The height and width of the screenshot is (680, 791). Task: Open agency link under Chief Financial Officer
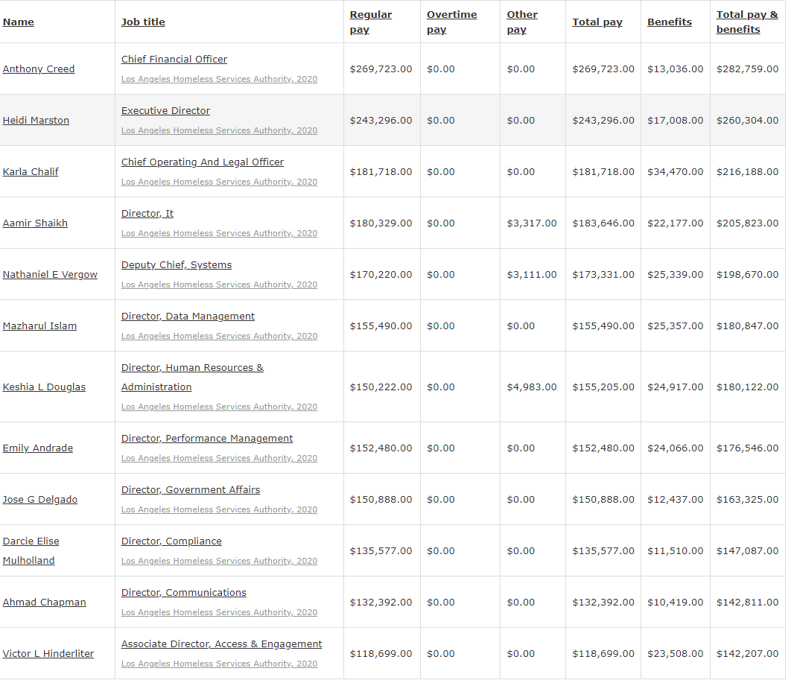219,79
